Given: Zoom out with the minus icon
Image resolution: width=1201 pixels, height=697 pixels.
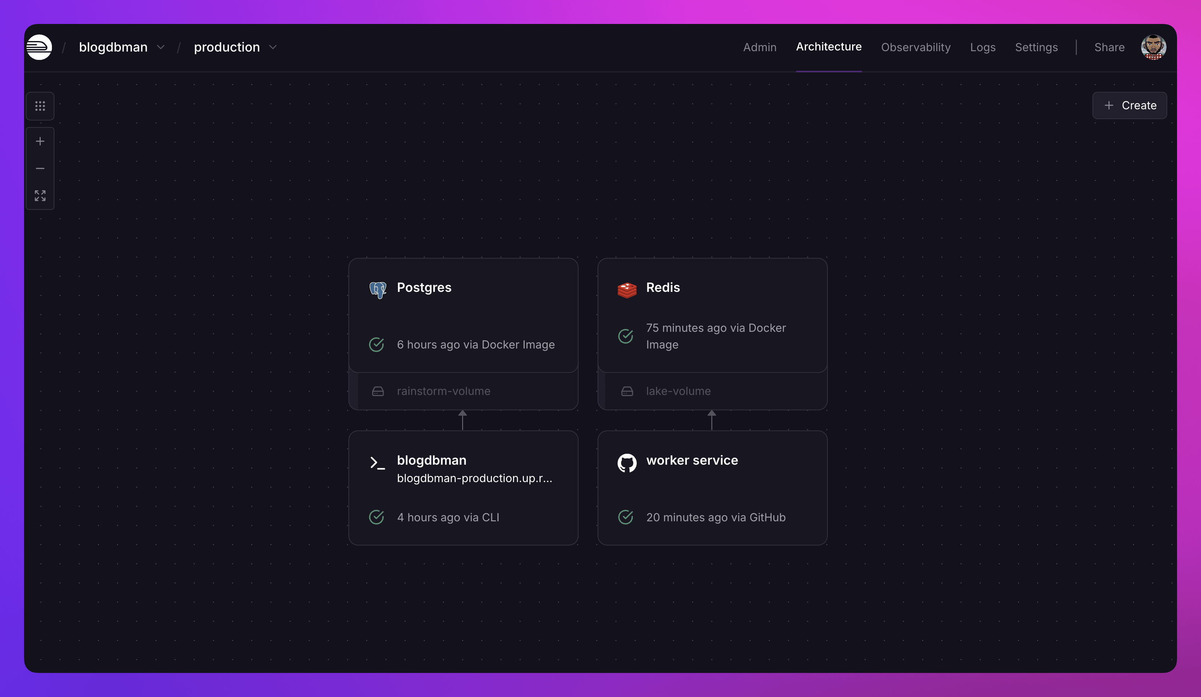Looking at the screenshot, I should [40, 169].
